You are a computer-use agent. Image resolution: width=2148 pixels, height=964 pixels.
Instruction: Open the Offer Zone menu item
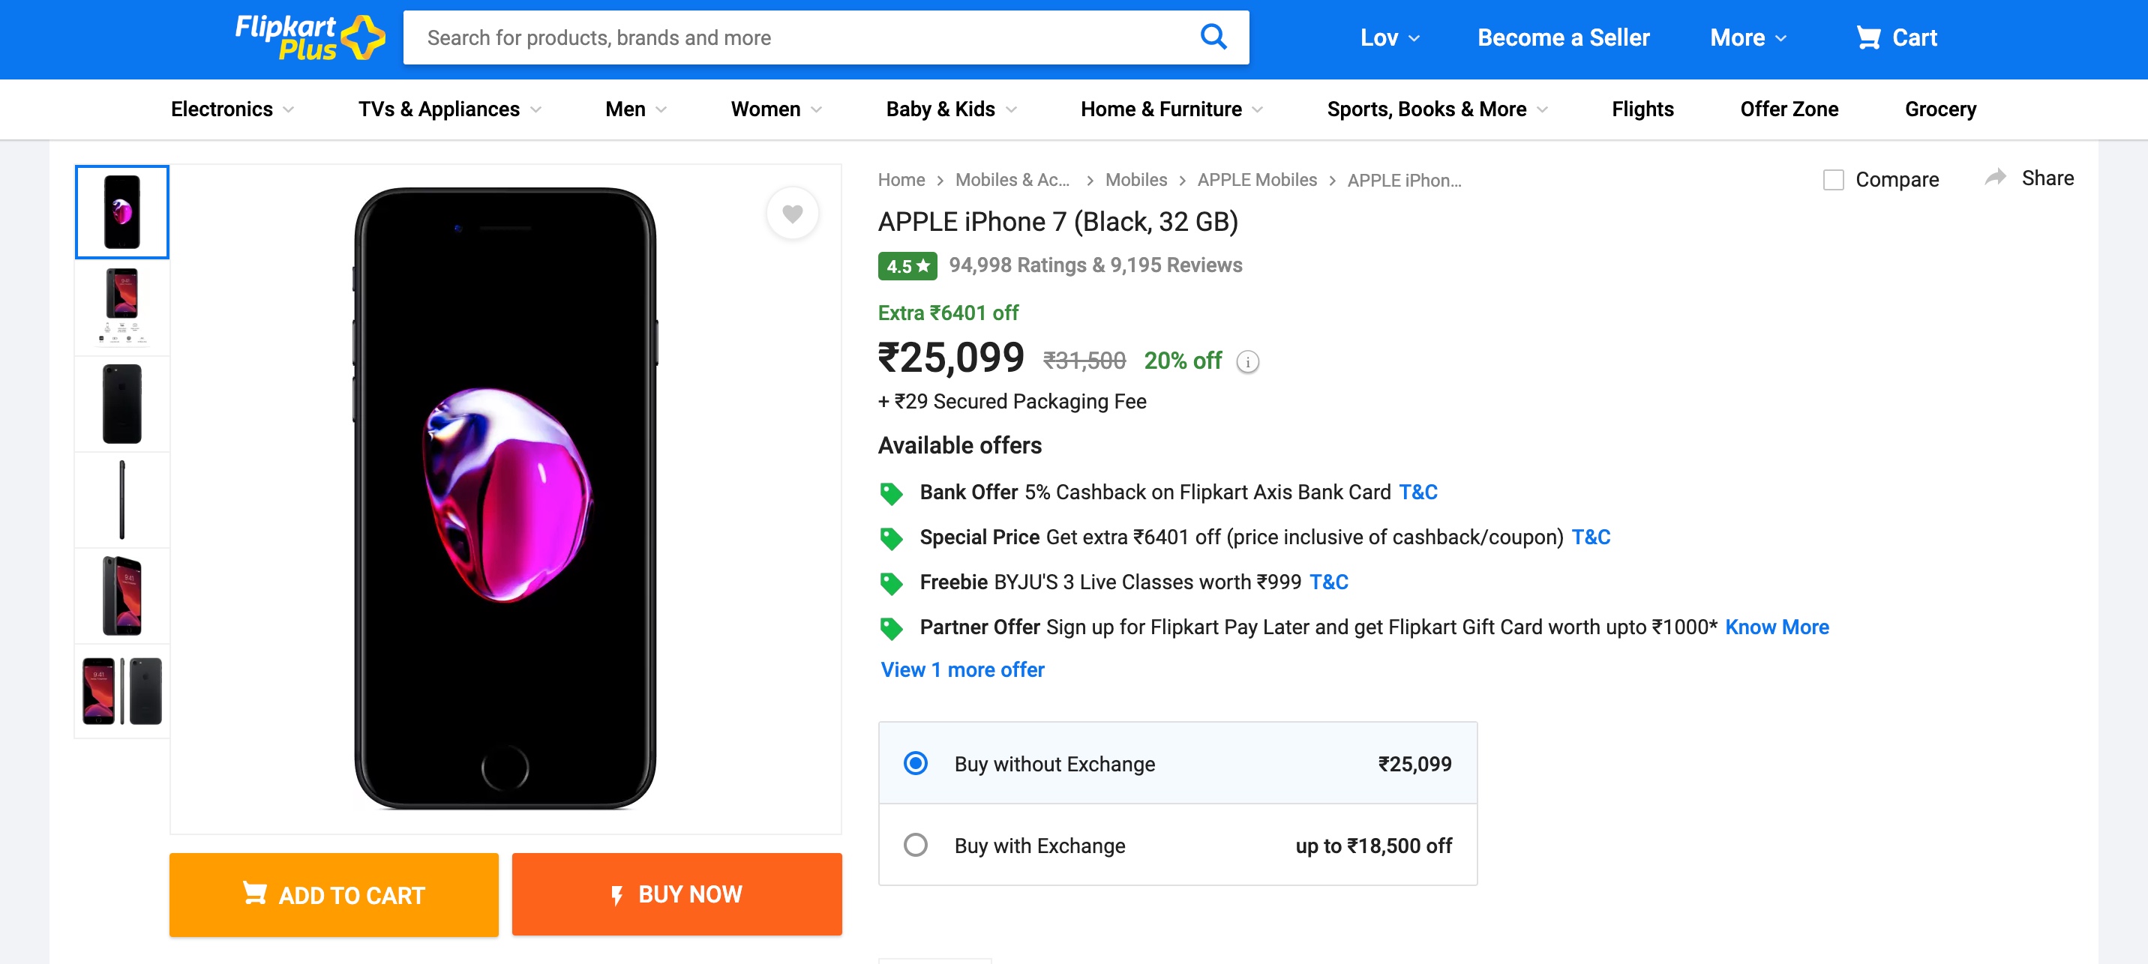(1789, 109)
